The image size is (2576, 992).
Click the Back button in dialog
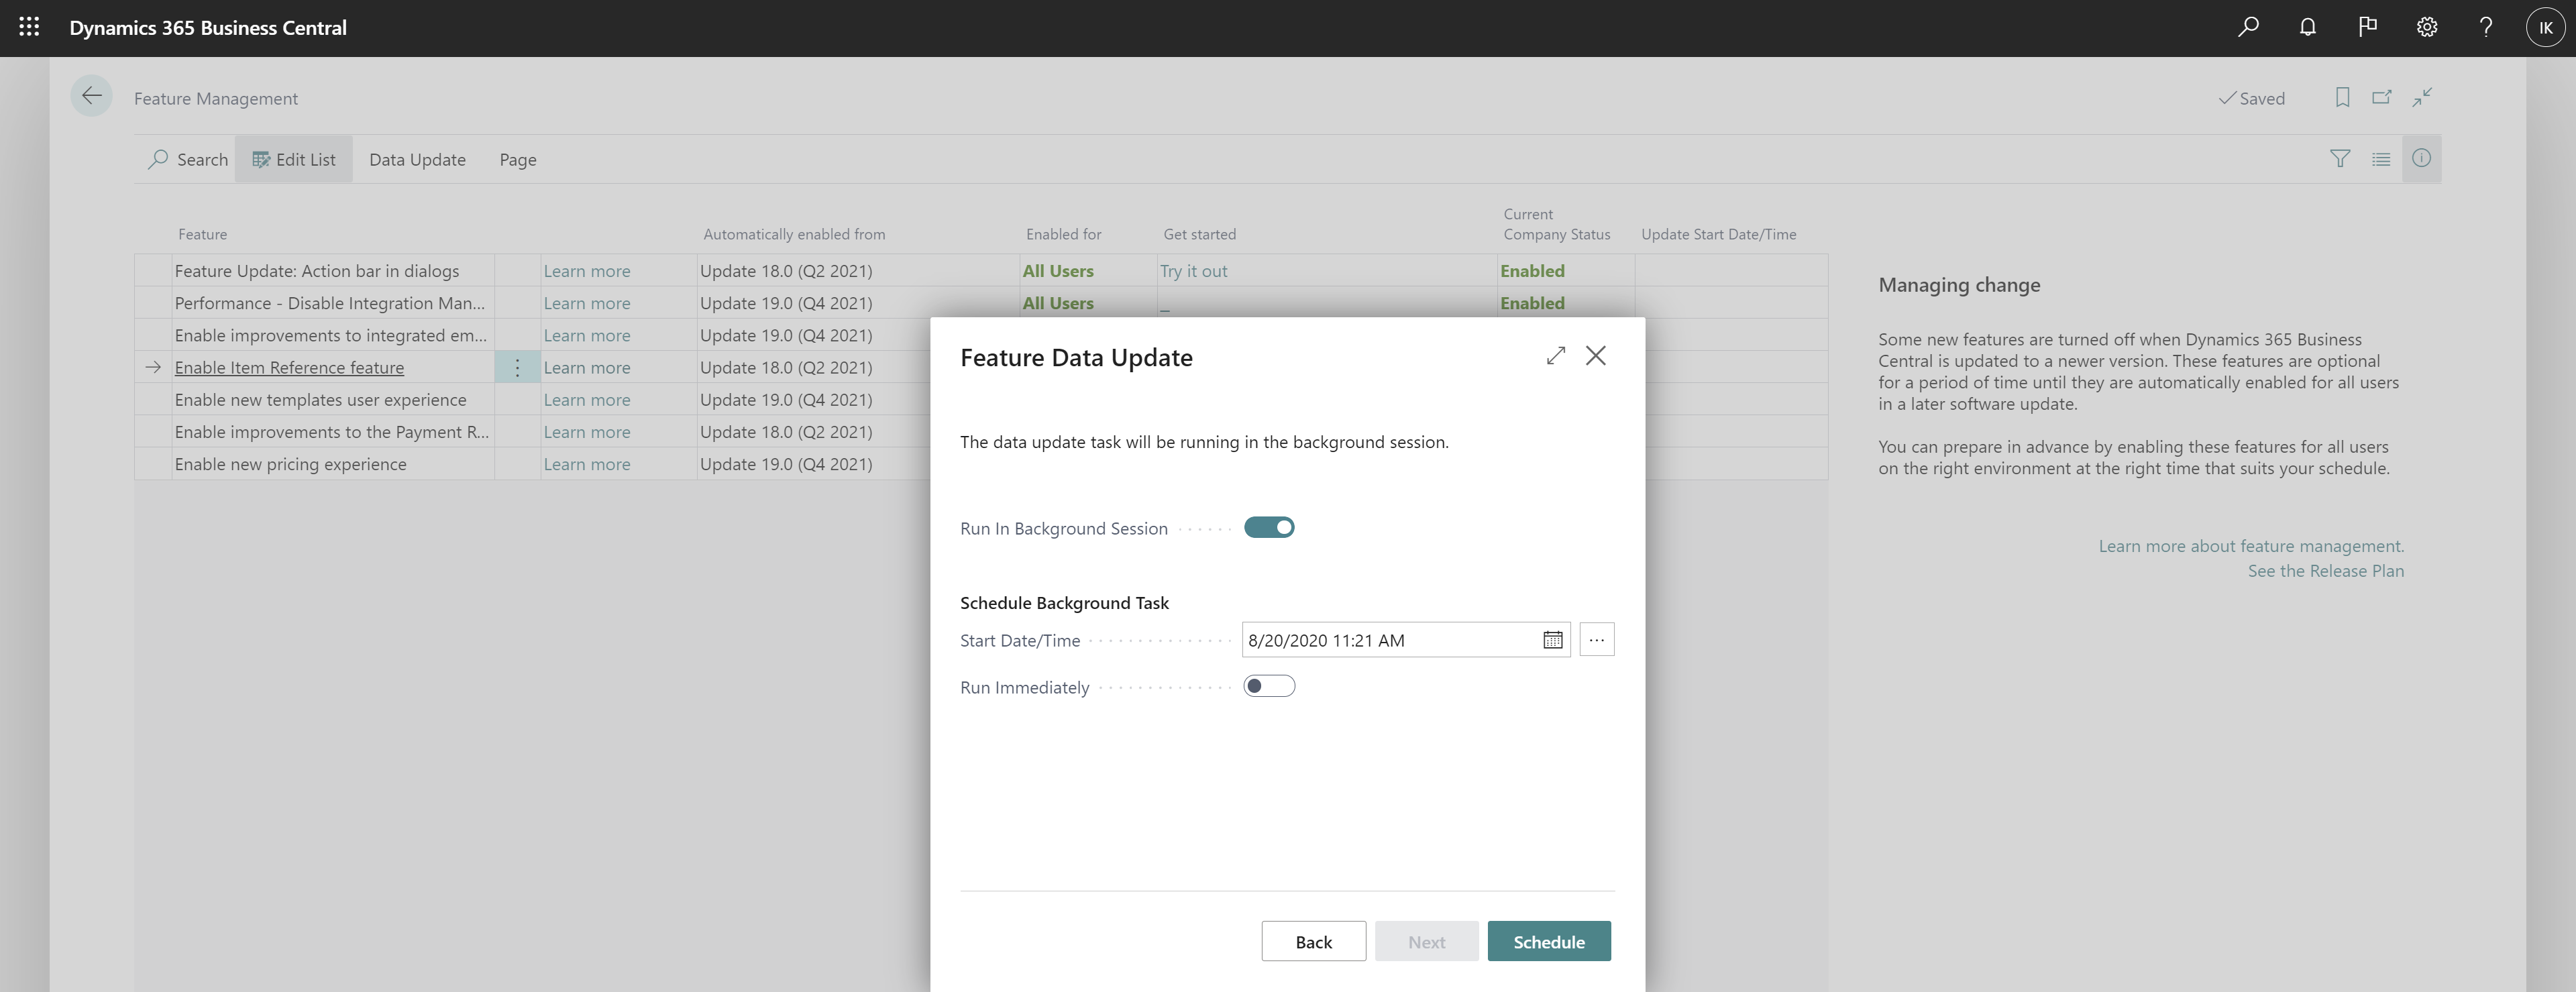coord(1314,941)
